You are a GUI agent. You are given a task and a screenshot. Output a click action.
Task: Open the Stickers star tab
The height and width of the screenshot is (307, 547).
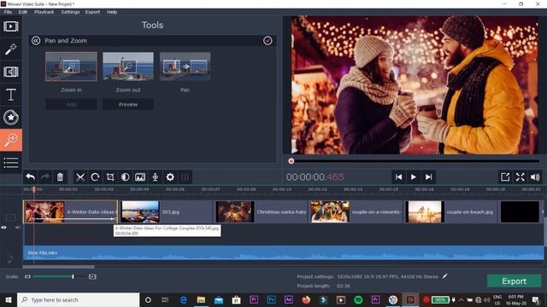11,118
